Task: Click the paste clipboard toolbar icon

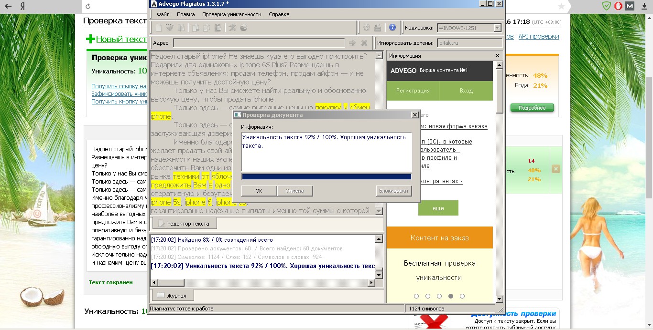Action: [218, 28]
